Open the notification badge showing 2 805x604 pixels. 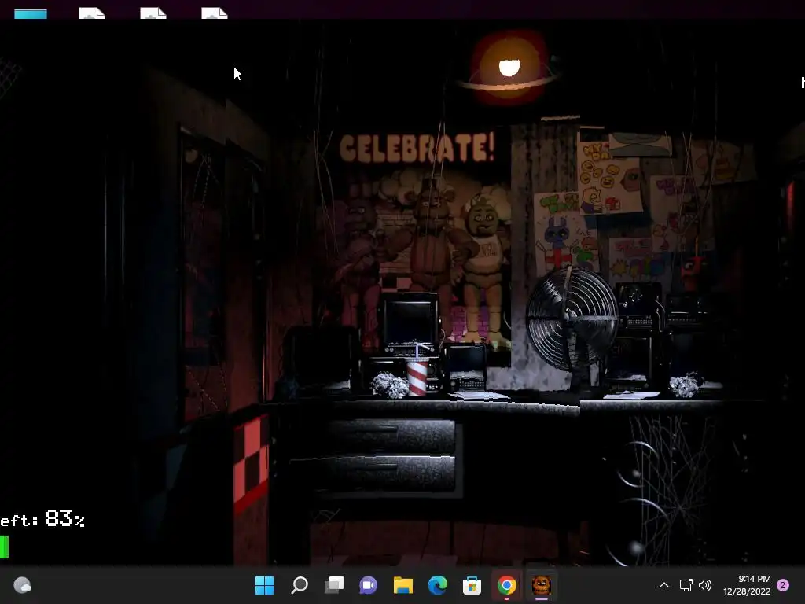pyautogui.click(x=783, y=585)
